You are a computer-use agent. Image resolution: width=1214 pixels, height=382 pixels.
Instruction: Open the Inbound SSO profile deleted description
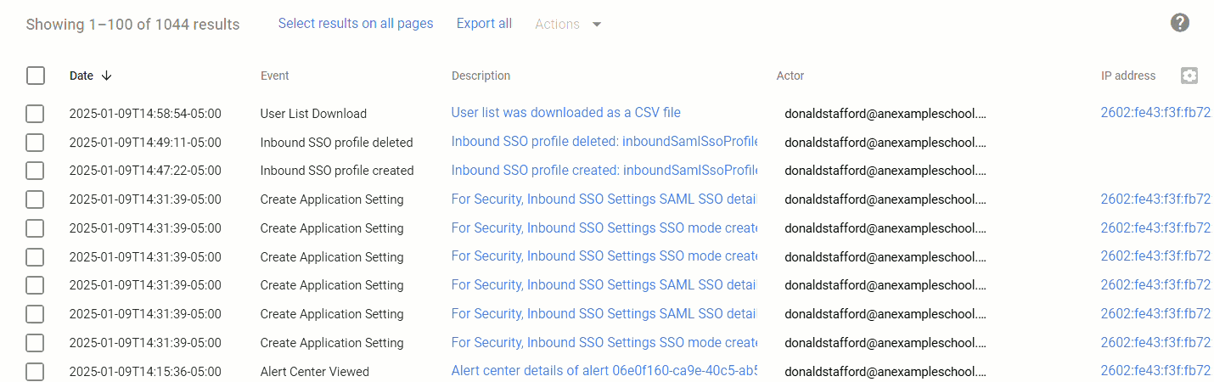click(604, 142)
